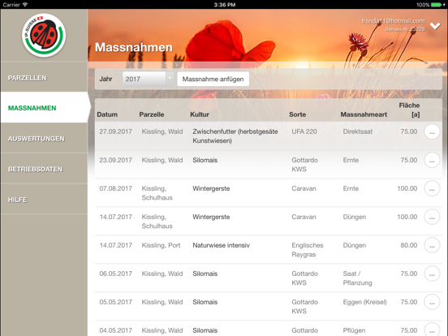Select the date 04.05.2017
This screenshot has height=336, width=448.
click(116, 330)
